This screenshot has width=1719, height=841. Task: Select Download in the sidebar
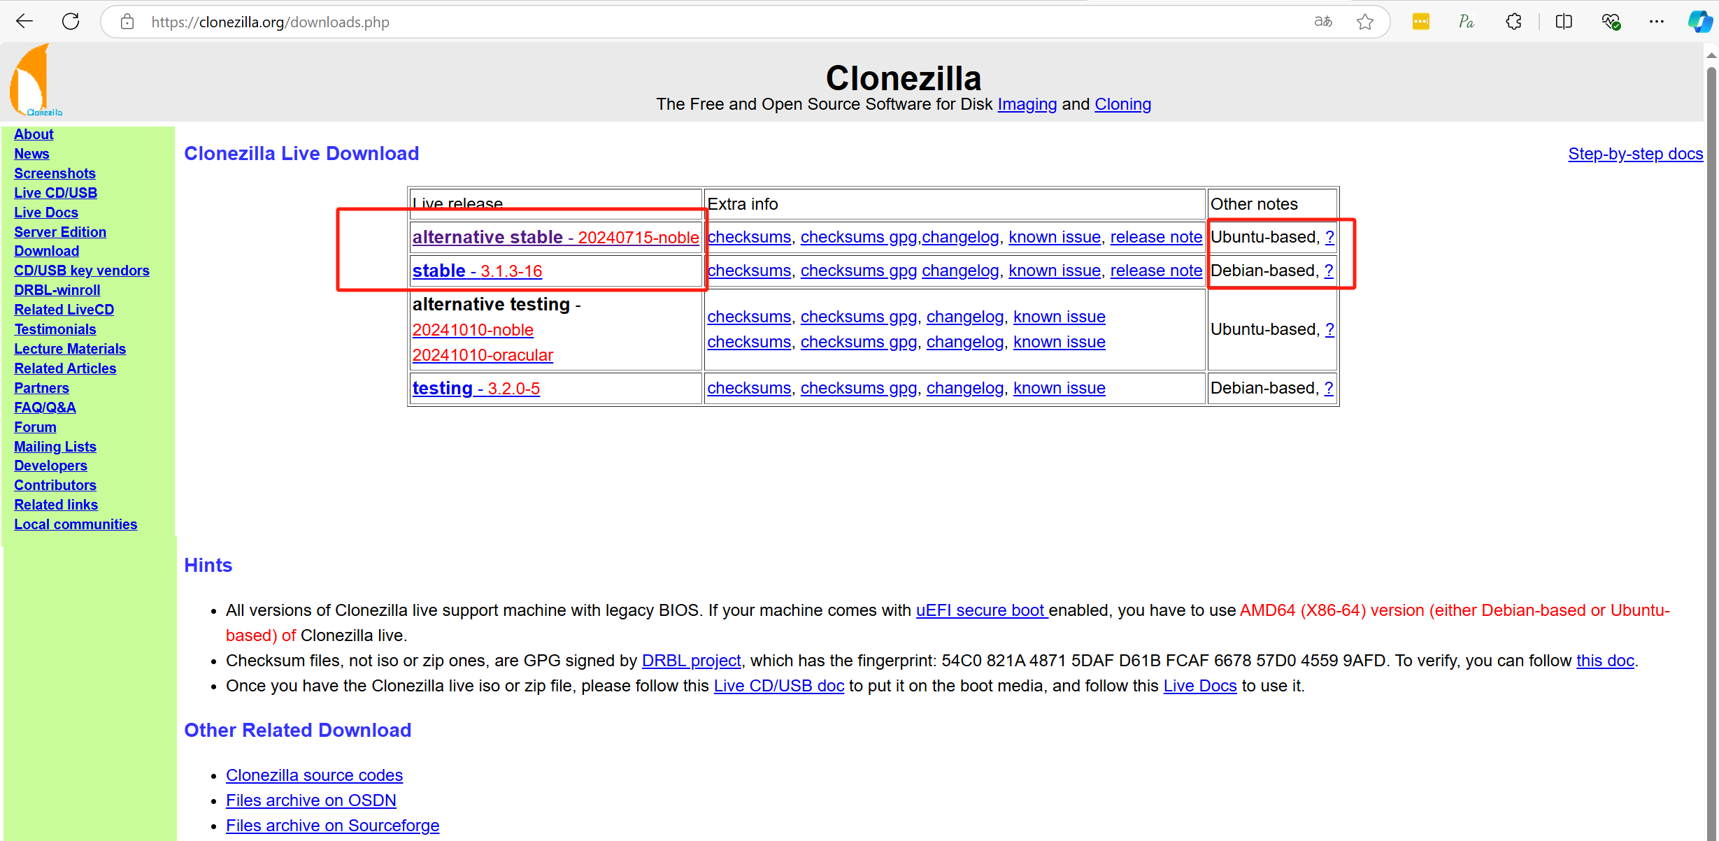pyautogui.click(x=46, y=251)
